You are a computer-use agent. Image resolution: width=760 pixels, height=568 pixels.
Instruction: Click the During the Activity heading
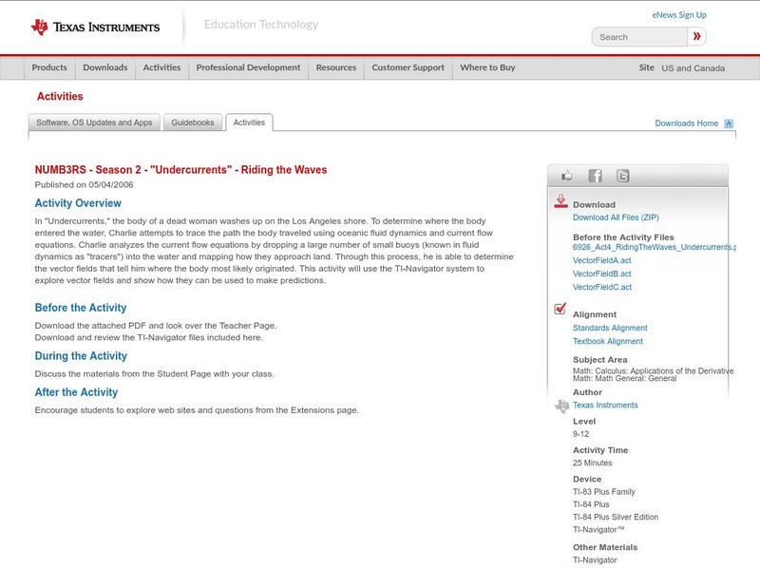(x=81, y=356)
